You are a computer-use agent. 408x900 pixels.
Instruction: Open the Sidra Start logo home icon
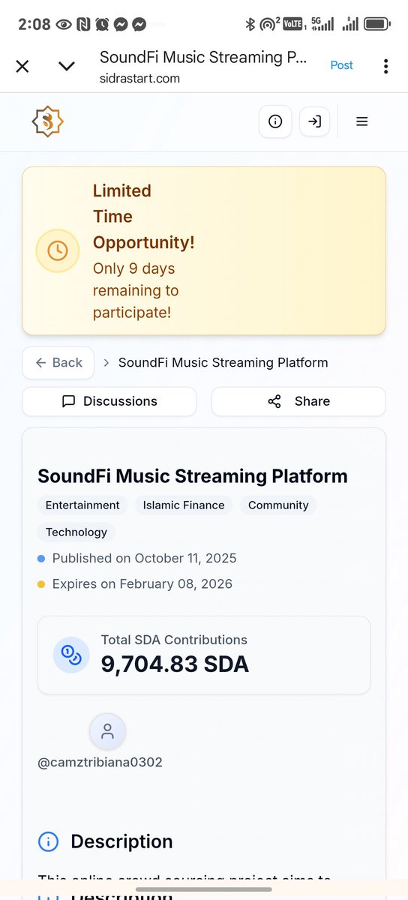(x=48, y=121)
